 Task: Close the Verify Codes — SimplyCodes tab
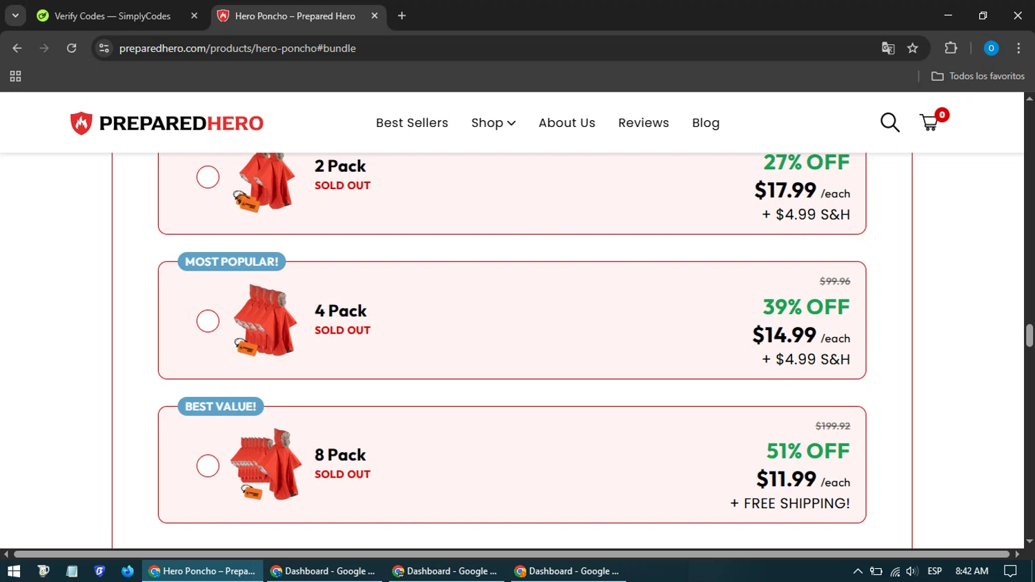pyautogui.click(x=194, y=16)
